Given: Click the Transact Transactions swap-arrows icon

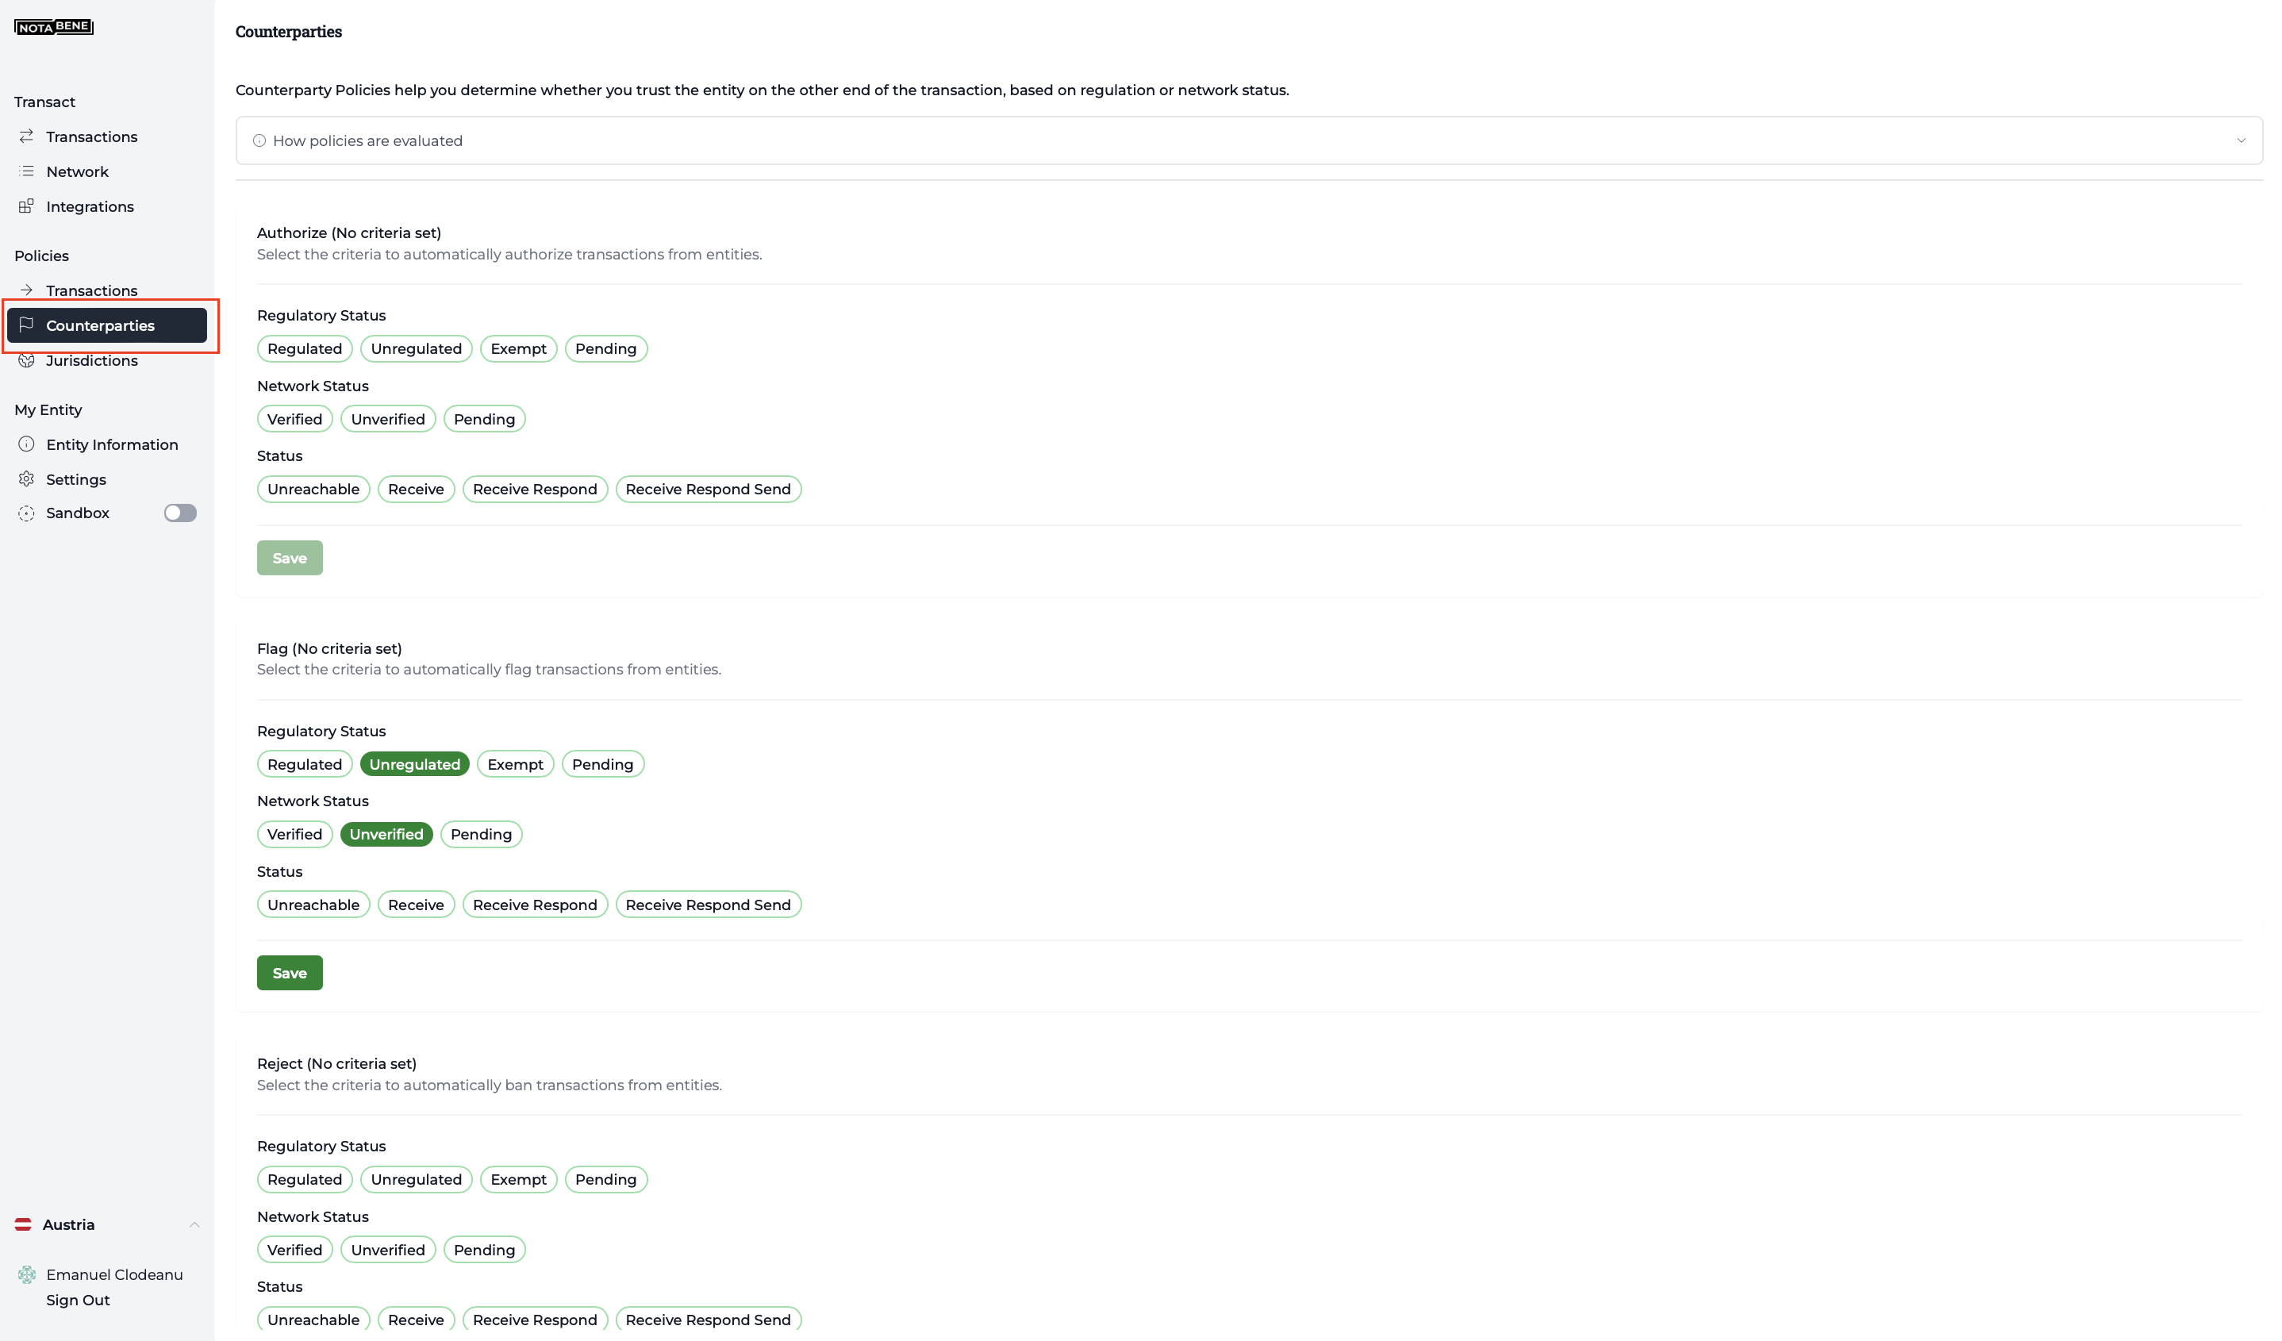Looking at the screenshot, I should coord(26,136).
